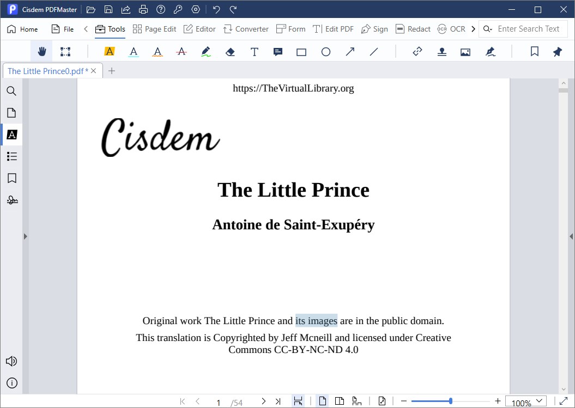
Task: Open the Converter tab
Action: pos(246,29)
